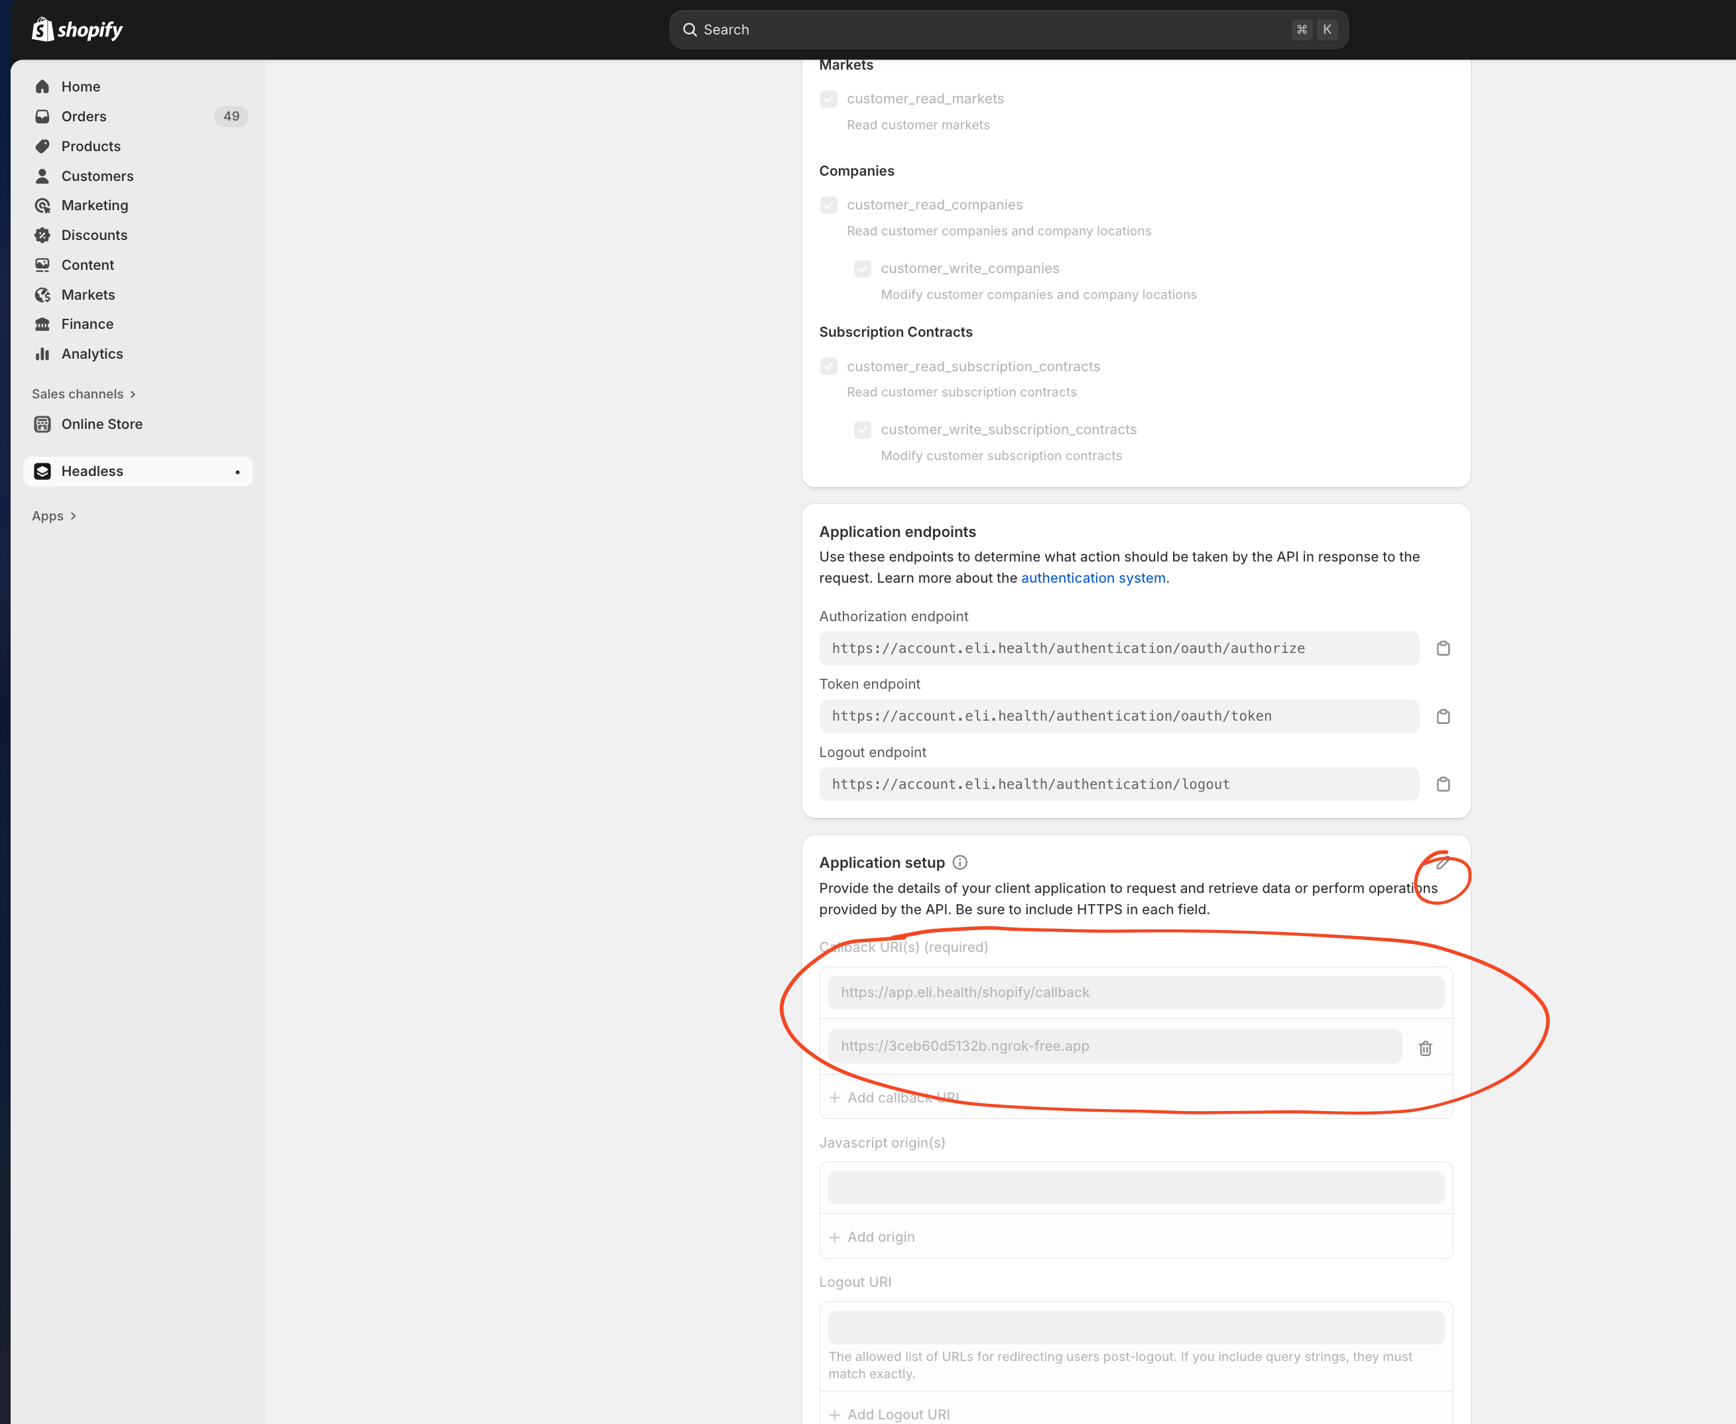Image resolution: width=1736 pixels, height=1424 pixels.
Task: Toggle the customer_read_markets checkbox
Action: pos(829,98)
